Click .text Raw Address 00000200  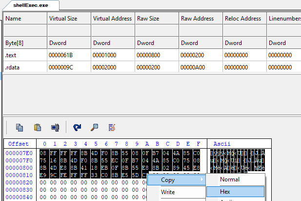pos(201,55)
